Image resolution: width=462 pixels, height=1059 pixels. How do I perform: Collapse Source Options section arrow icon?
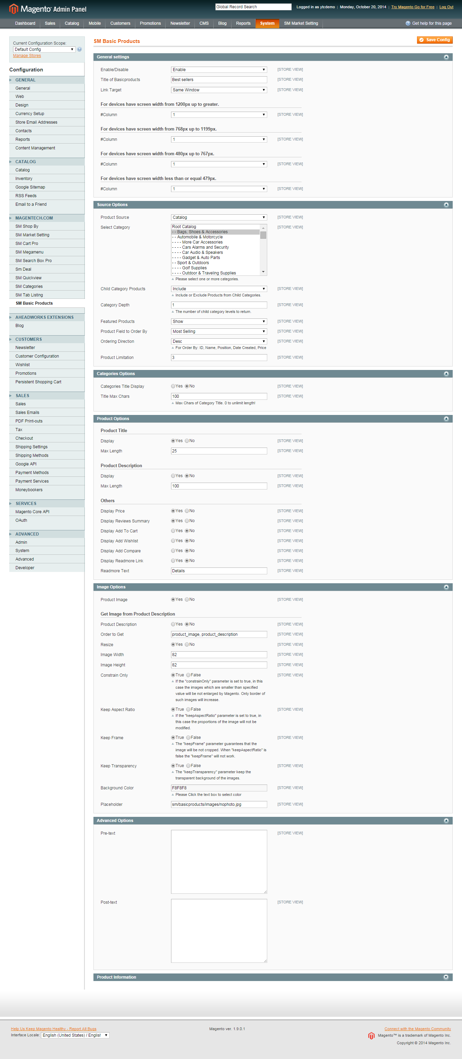446,205
